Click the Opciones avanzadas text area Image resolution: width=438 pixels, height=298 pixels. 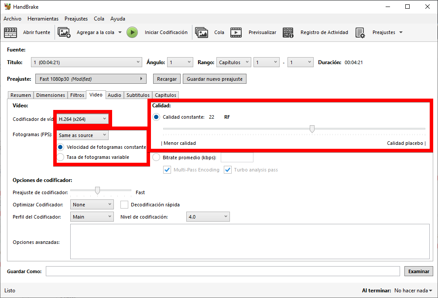250,242
